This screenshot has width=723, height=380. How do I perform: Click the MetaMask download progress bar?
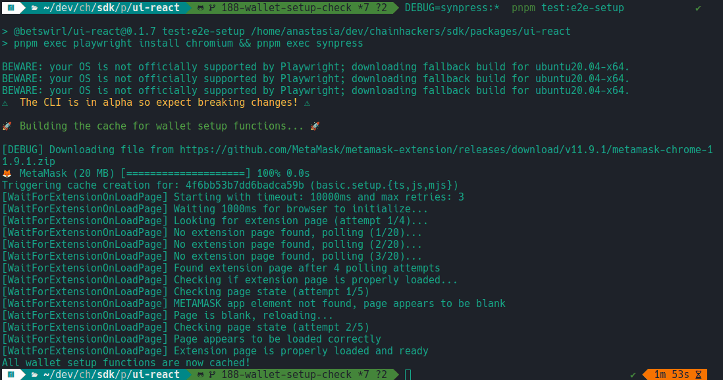tap(186, 174)
